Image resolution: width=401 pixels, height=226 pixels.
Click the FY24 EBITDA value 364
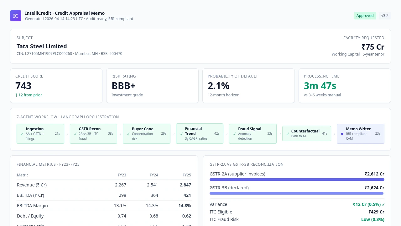(154, 195)
